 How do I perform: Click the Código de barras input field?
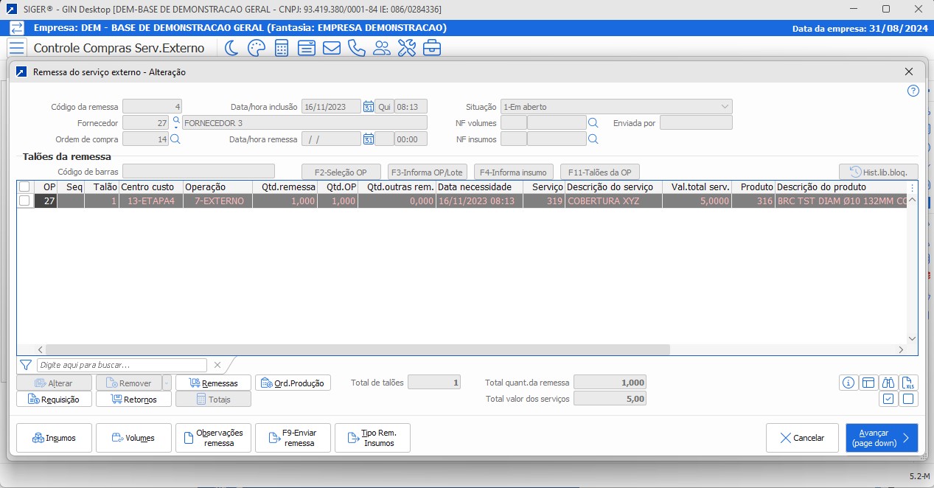198,172
